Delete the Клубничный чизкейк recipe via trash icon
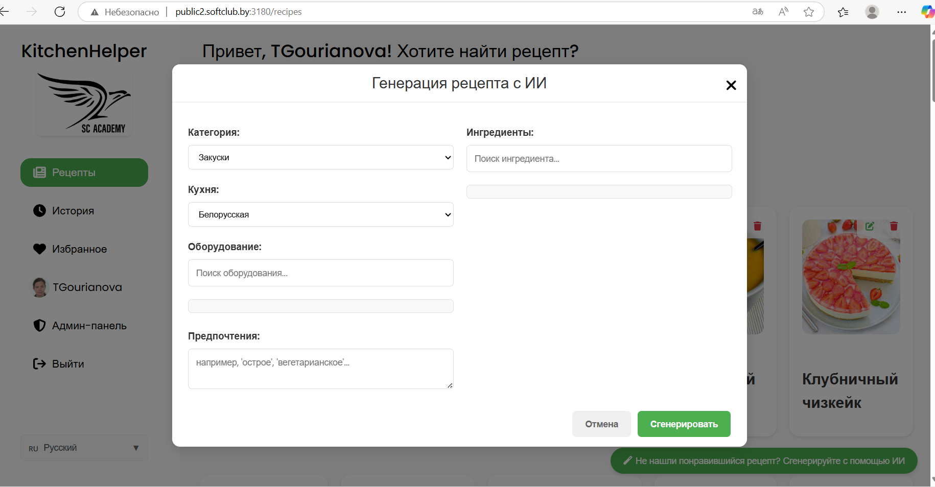Screen dimensions: 935x487 [x=894, y=226]
